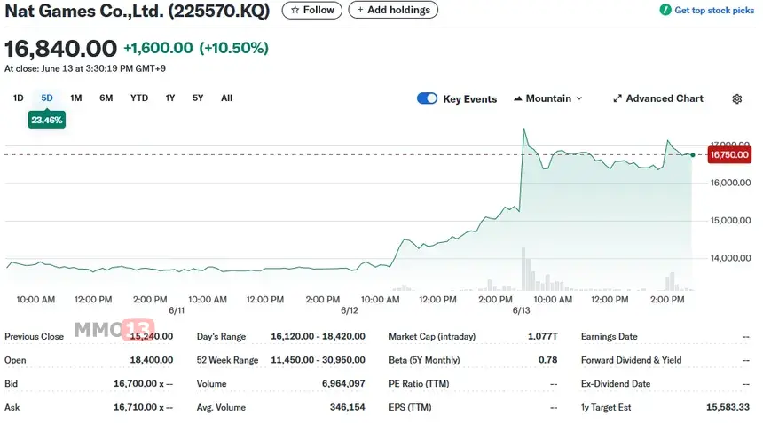
Task: Click Add holdings button
Action: point(393,10)
